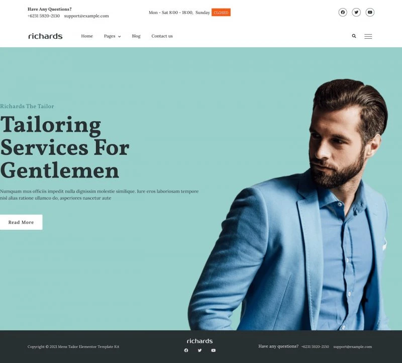Open the Facebook icon in header
Viewport: 402px width, 363px height.
pos(343,12)
